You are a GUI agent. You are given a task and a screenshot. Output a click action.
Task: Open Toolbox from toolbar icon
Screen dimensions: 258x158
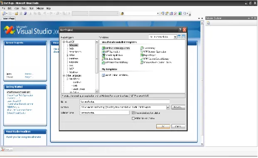[x=175, y=13]
